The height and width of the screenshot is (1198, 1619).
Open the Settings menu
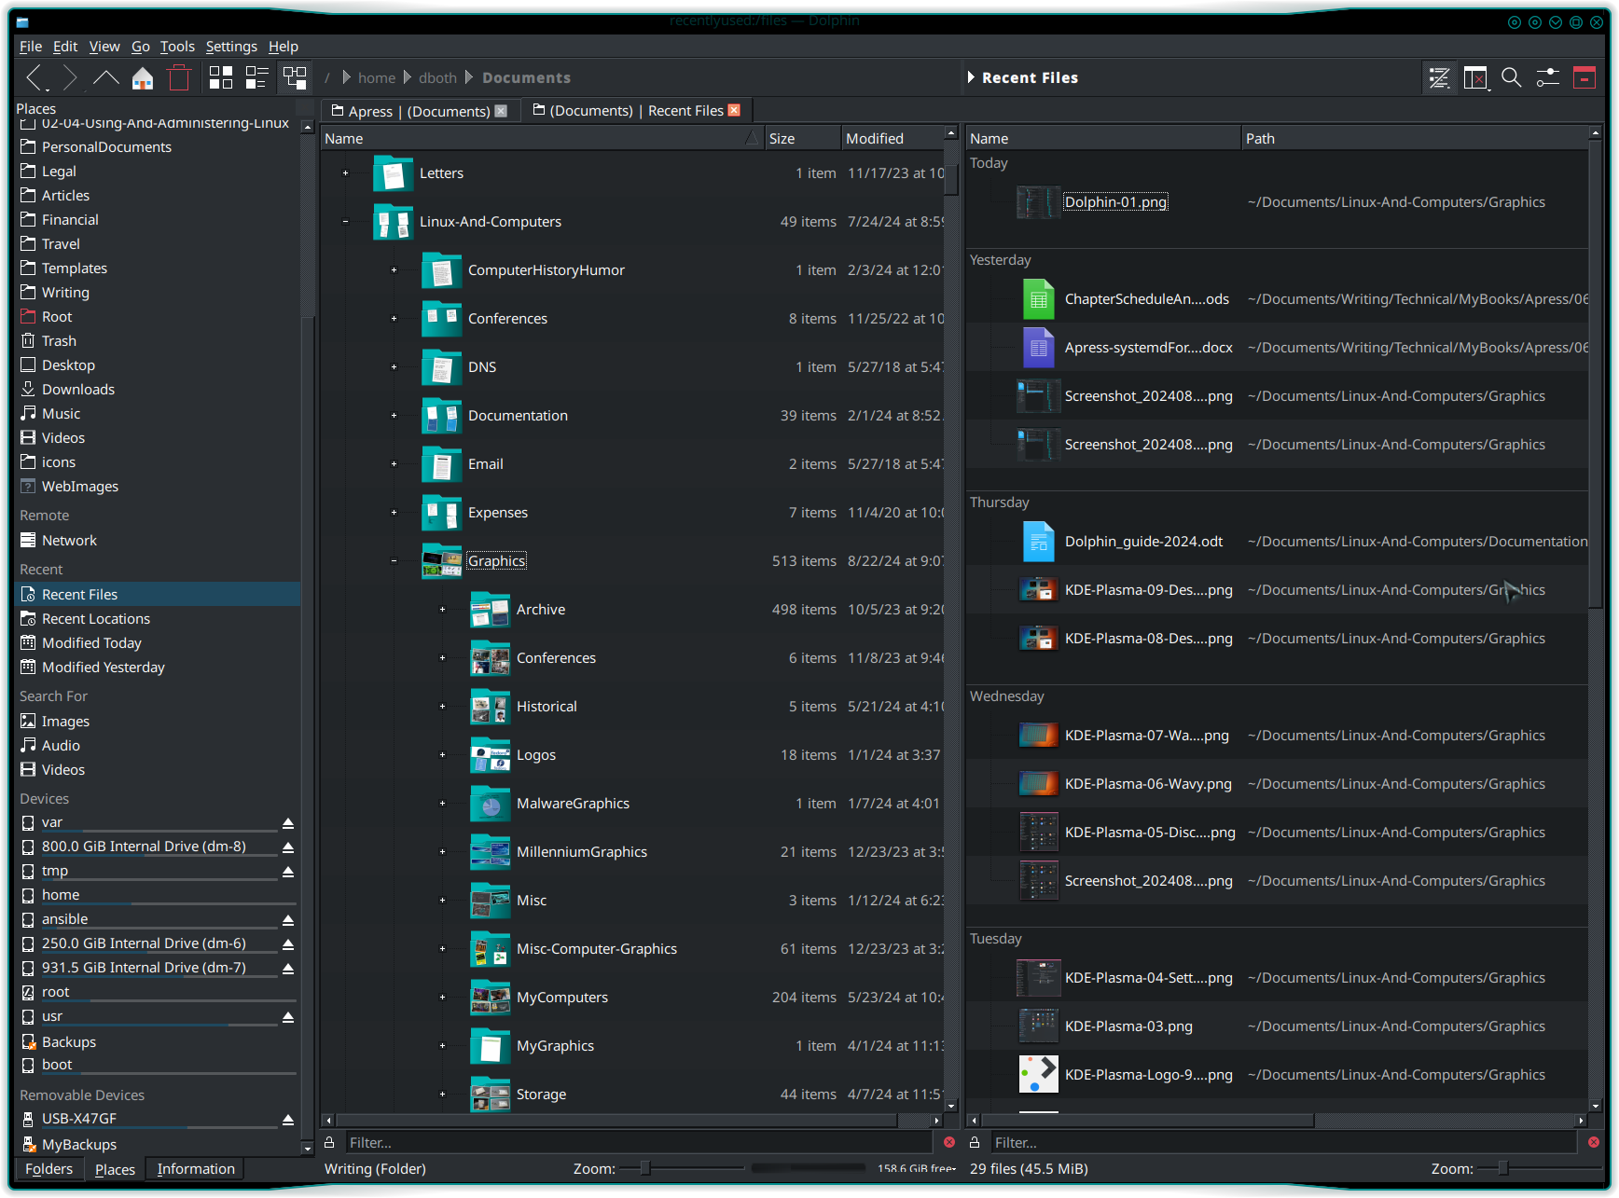click(231, 47)
